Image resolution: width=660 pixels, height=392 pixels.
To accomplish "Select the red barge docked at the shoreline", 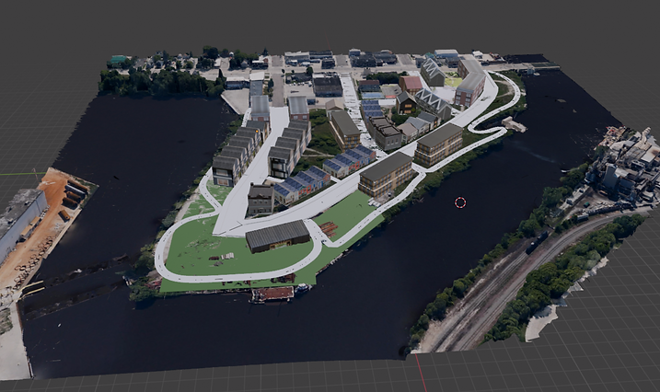I will [272, 294].
